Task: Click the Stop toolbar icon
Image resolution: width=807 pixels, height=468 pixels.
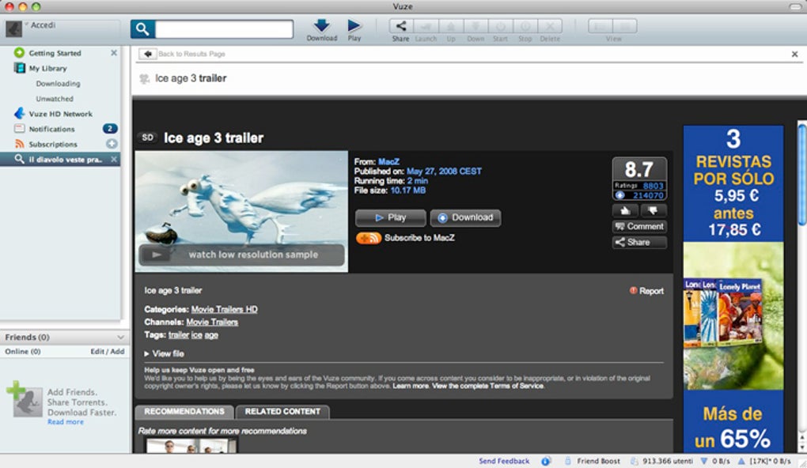Action: (525, 26)
